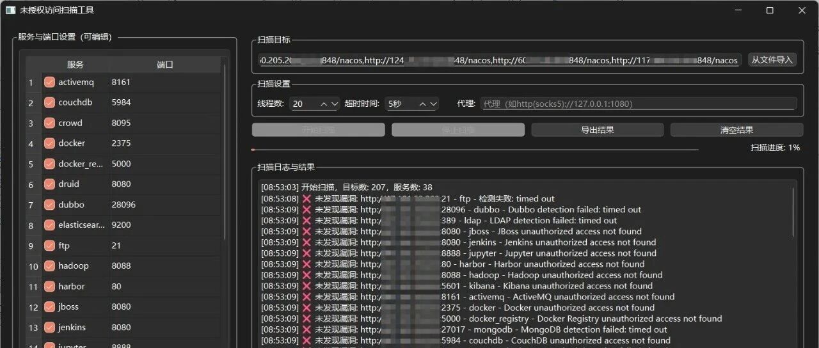
Task: Uncheck the activemq service checkbox
Action: pos(49,82)
